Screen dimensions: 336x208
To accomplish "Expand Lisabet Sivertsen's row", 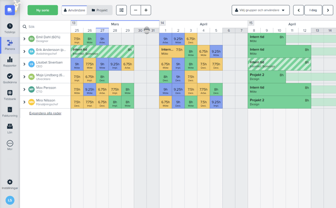I will [x=24, y=64].
